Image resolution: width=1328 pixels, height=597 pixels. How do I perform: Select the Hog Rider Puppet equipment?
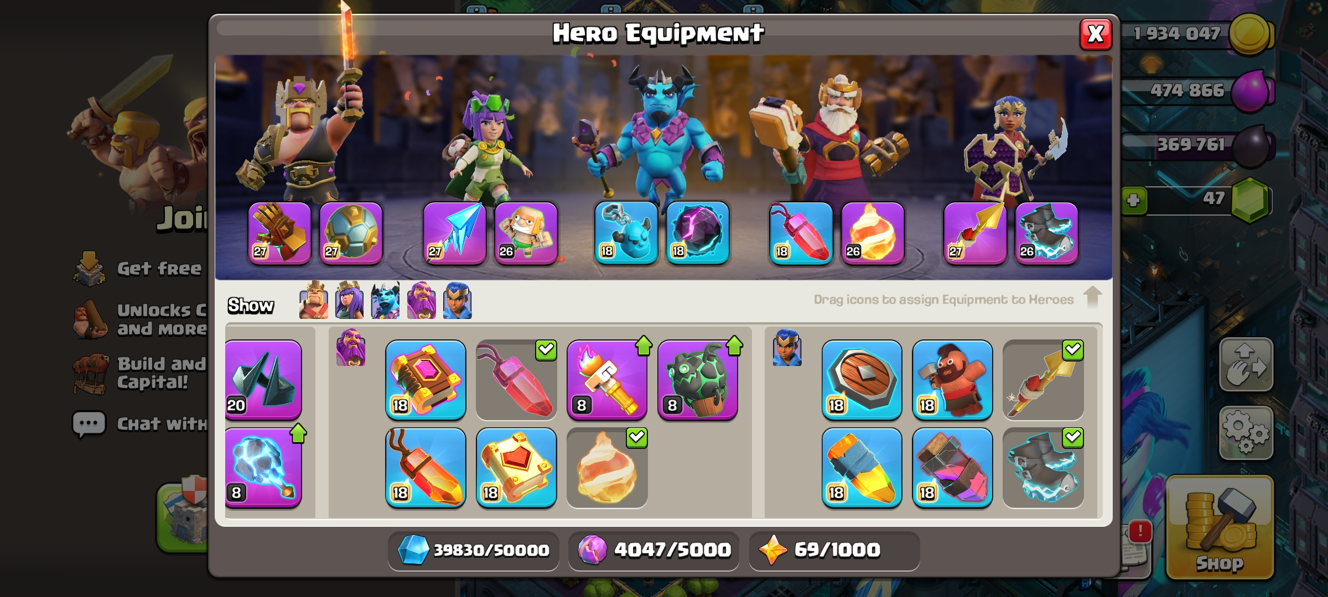point(952,380)
